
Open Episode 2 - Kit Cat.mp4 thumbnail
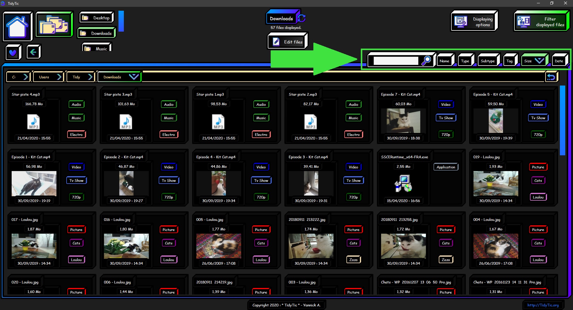tap(126, 183)
